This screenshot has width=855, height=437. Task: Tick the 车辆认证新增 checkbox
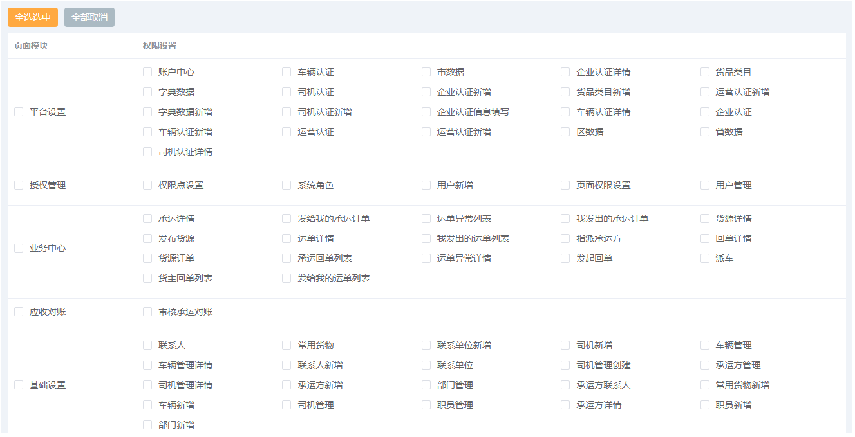(147, 132)
